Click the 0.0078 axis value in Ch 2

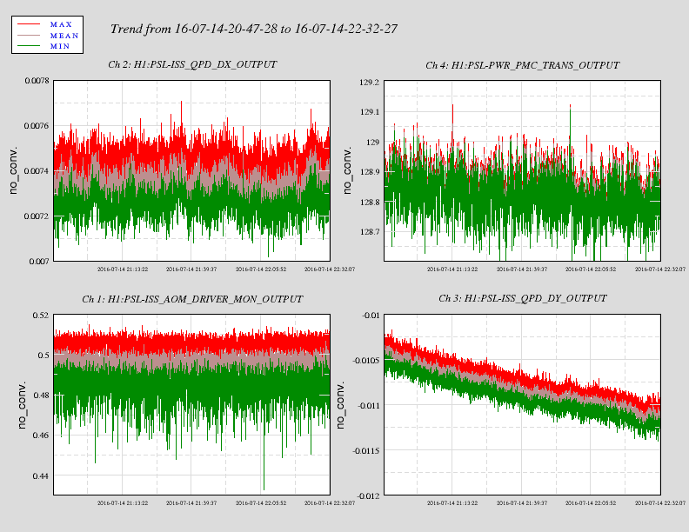tap(37, 81)
